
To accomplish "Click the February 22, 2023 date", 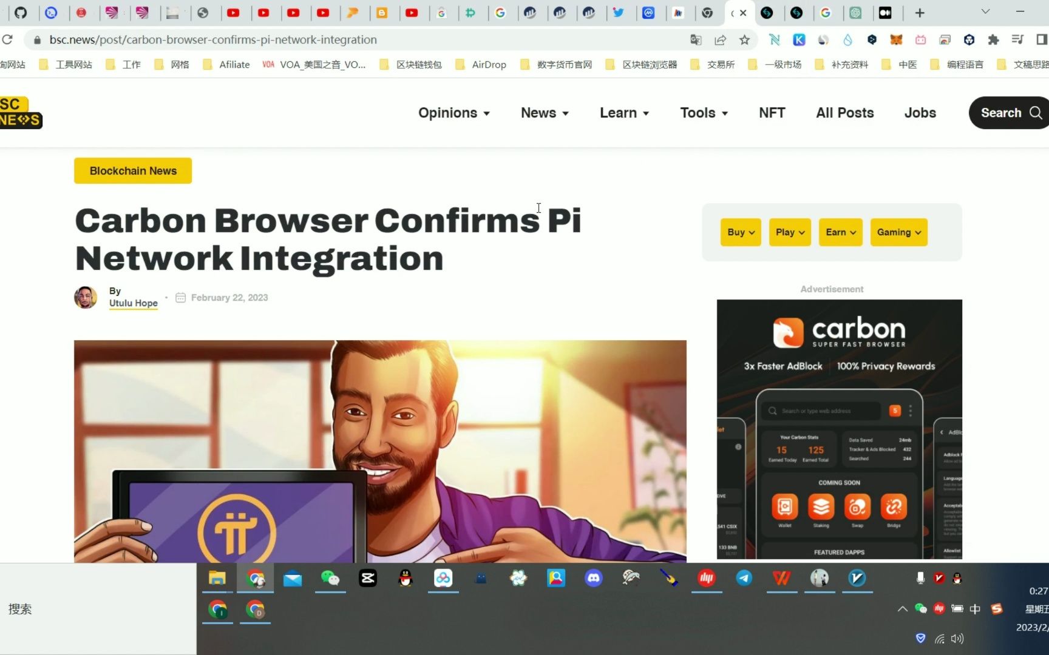I will [x=229, y=298].
